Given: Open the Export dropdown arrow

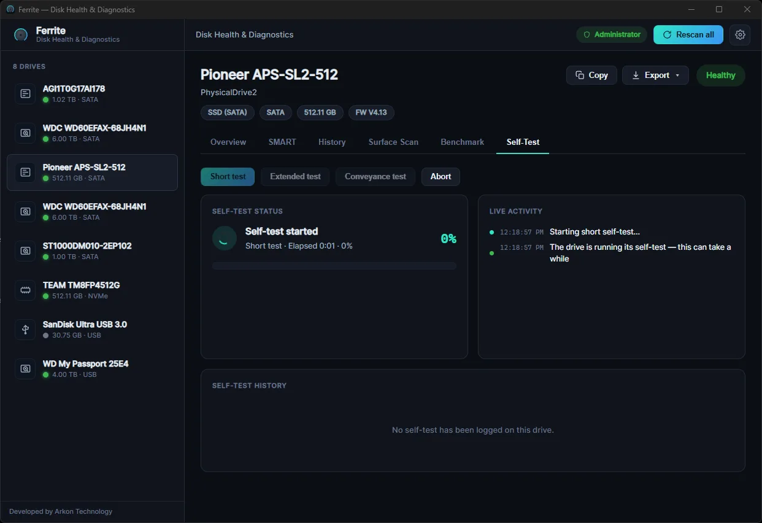Looking at the screenshot, I should tap(677, 76).
